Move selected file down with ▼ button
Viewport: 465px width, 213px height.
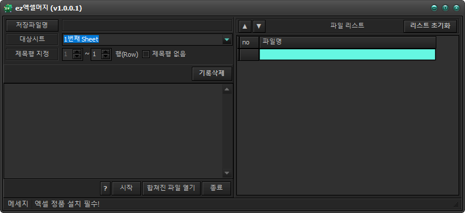pos(259,26)
